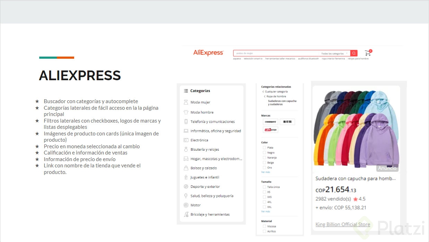Screen dimensions: 429x242
Task: Click into the search input field
Action: point(277,53)
